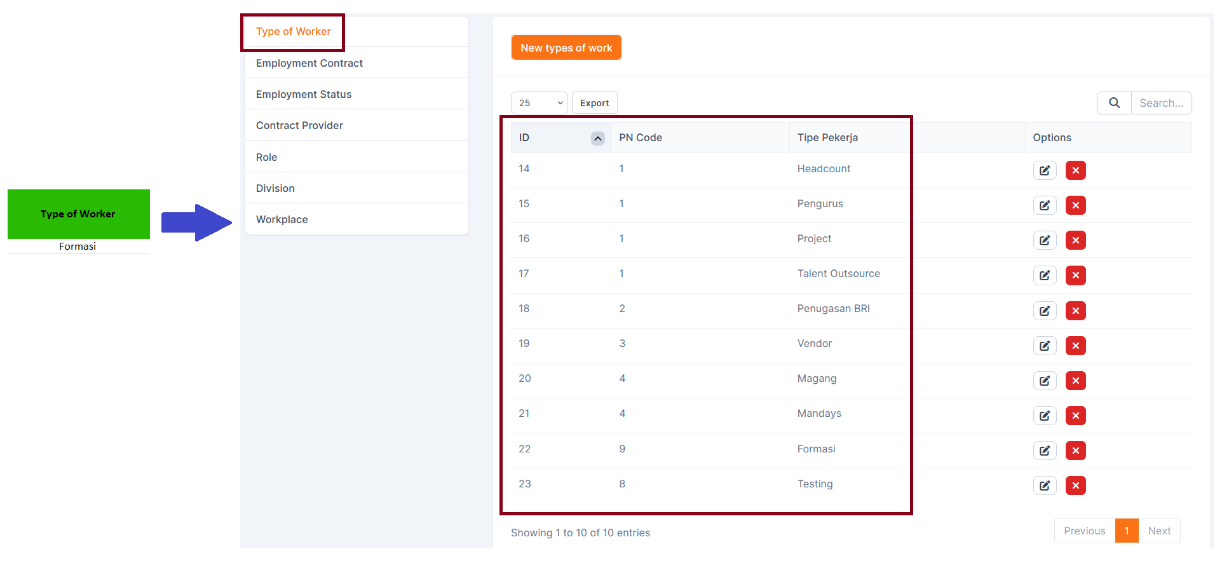Toggle ID column sort arrow
Viewport: 1222px width, 563px height.
click(x=597, y=138)
